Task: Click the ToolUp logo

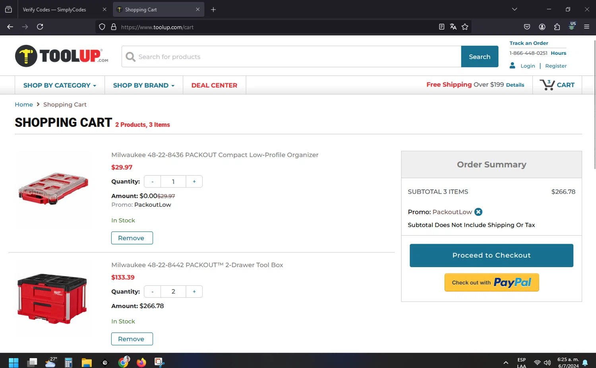Action: pyautogui.click(x=62, y=56)
